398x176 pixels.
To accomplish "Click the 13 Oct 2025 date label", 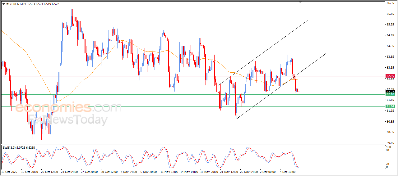I will (x=9, y=171).
